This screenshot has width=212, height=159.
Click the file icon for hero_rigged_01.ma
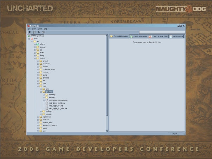pos(47,106)
